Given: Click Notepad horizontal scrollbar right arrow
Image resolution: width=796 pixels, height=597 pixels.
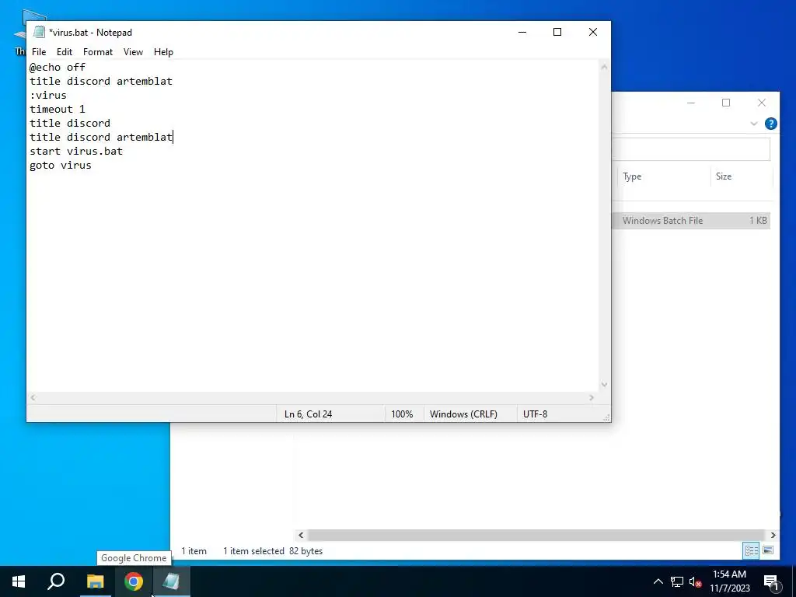Looking at the screenshot, I should click(x=592, y=398).
